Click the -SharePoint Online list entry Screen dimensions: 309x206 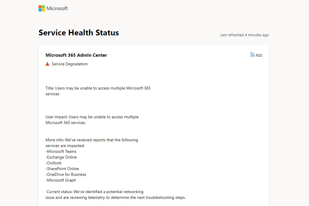click(x=62, y=169)
